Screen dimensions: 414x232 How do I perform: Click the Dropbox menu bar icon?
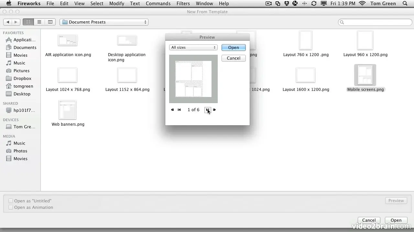click(287, 4)
